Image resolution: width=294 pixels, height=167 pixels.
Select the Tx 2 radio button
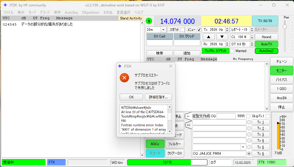(x=249, y=128)
